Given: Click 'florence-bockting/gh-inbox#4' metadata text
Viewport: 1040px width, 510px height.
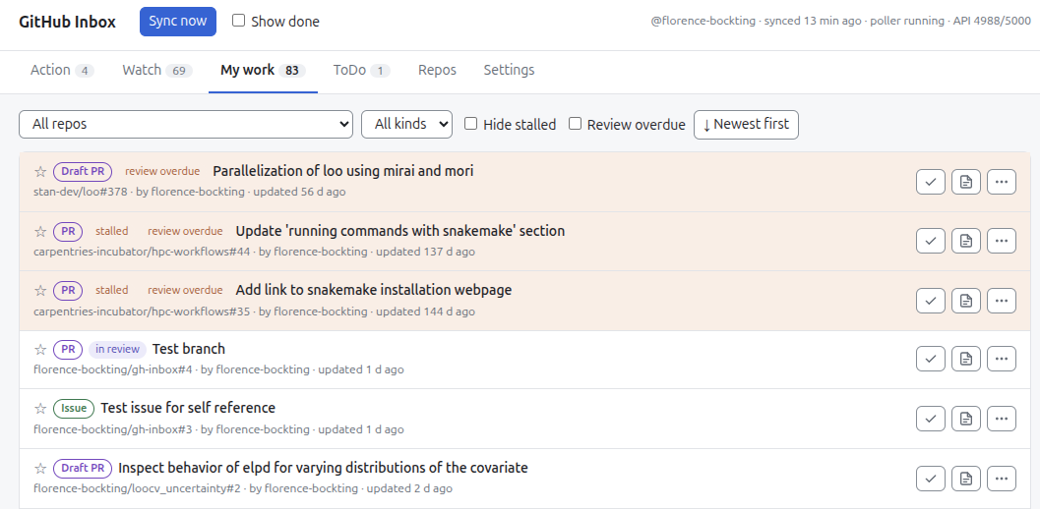Looking at the screenshot, I should 113,369.
